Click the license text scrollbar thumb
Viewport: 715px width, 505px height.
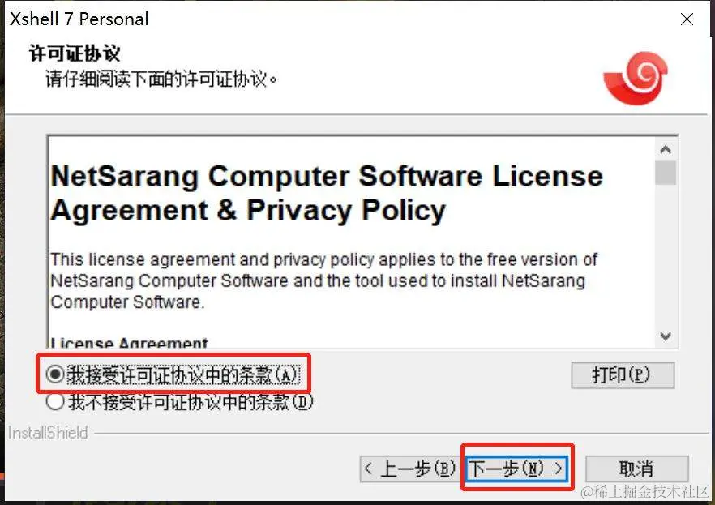(x=666, y=173)
